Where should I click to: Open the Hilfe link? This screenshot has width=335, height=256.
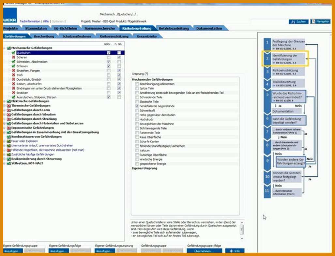coord(46,21)
